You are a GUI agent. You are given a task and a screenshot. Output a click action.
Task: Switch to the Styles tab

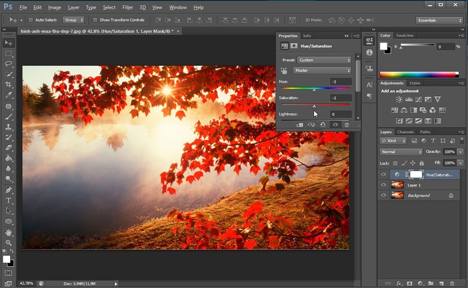point(415,83)
